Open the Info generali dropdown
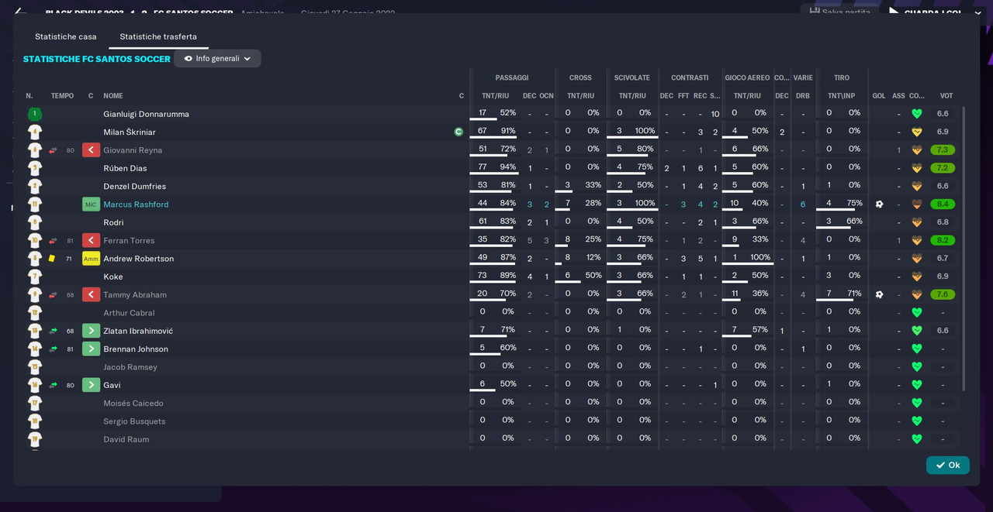The height and width of the screenshot is (512, 993). (217, 58)
